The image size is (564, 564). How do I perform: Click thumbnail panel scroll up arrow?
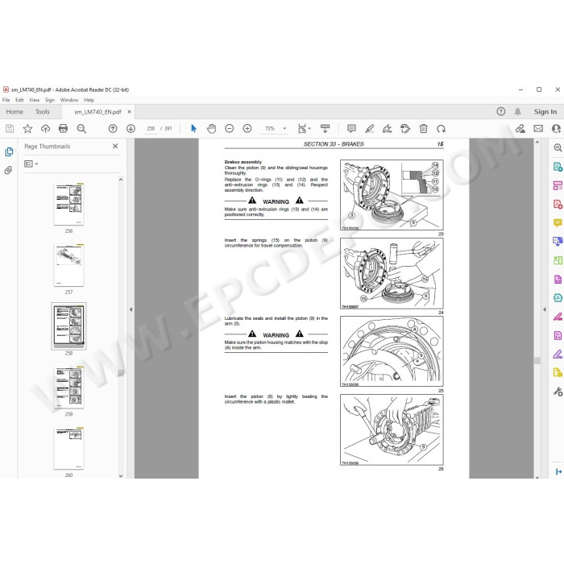click(x=121, y=180)
